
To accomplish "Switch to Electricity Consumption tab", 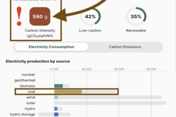I will tap(51, 47).
